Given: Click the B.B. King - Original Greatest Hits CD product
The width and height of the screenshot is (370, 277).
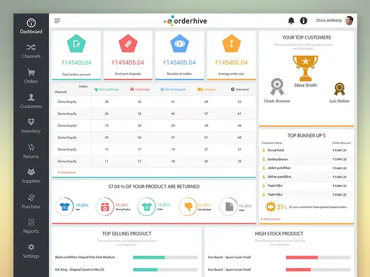Looking at the screenshot, I should click(80, 270).
